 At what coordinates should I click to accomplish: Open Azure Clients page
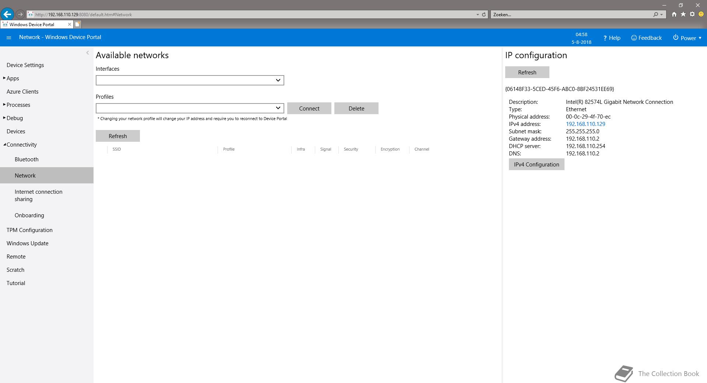[x=22, y=92]
